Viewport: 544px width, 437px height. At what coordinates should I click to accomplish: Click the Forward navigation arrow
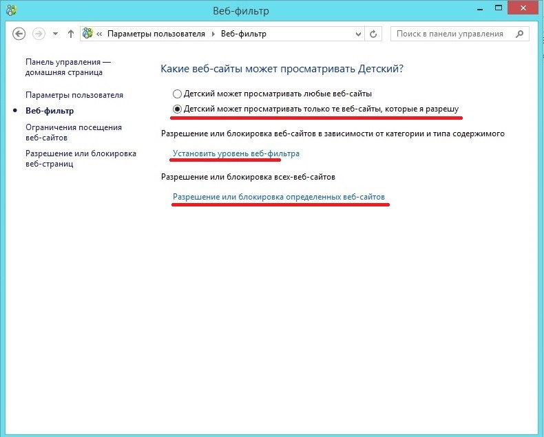coord(39,34)
